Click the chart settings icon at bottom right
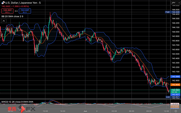The height and width of the screenshot is (113, 181). point(176,111)
